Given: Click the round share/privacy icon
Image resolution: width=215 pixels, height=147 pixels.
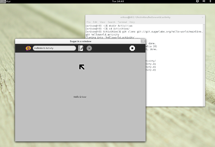Looking at the screenshot, I should pyautogui.click(x=89, y=48).
